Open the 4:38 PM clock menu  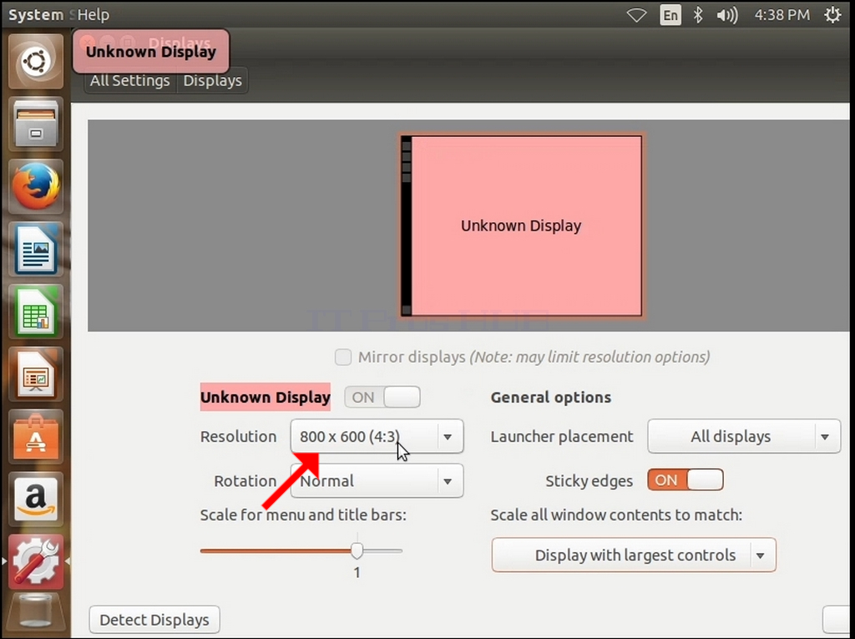[x=782, y=15]
